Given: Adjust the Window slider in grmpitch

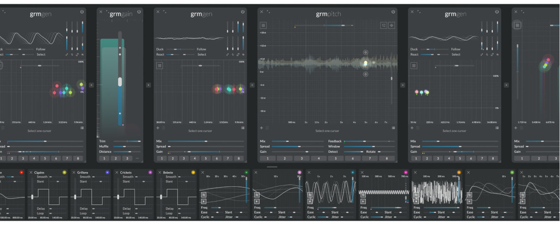Looking at the screenshot, I should click(369, 146).
